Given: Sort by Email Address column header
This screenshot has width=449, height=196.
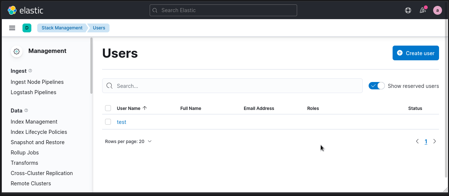Looking at the screenshot, I should tap(259, 108).
